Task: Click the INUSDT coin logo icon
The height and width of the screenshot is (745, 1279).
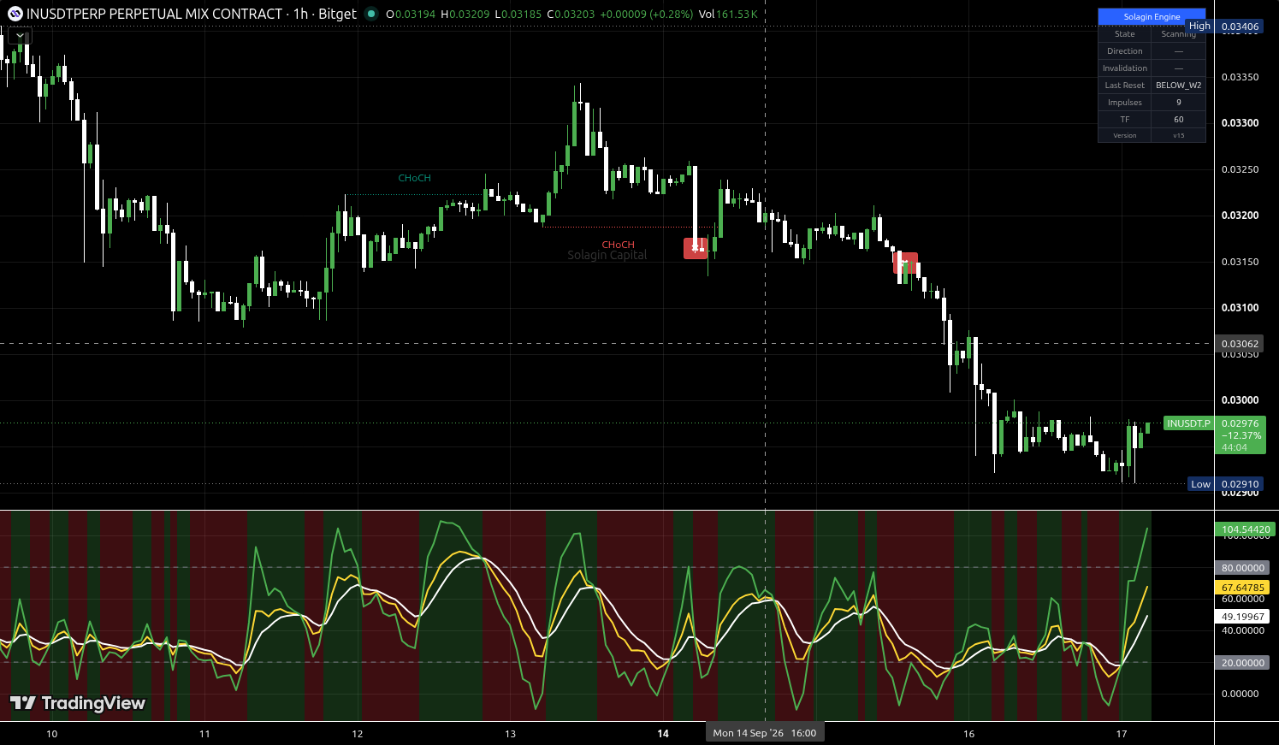Action: [15, 14]
